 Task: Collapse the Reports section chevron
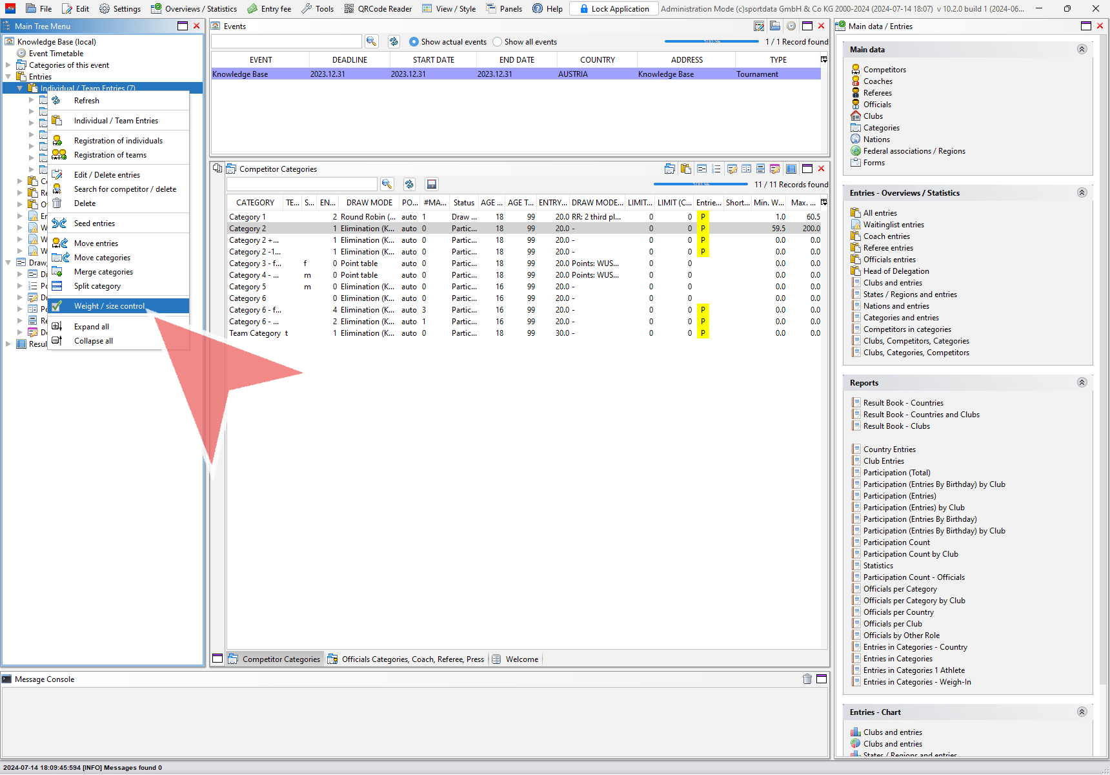(x=1082, y=382)
